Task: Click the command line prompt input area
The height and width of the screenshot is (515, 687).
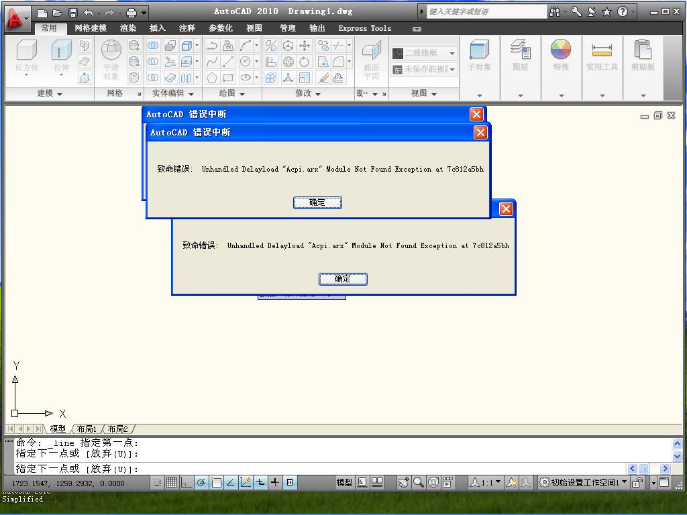Action: point(320,469)
